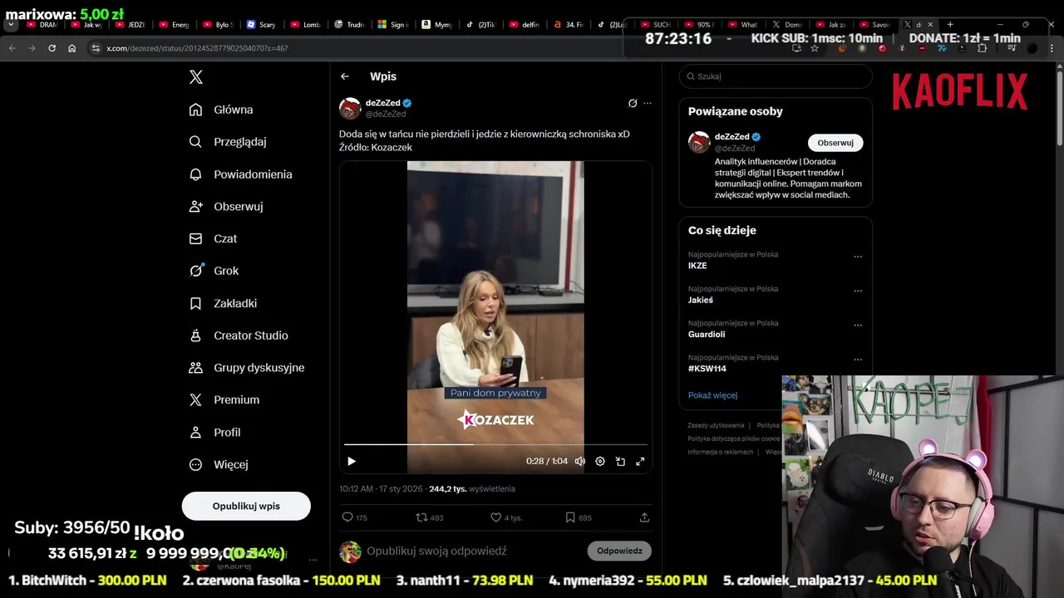Open Grok from sidebar
1064x598 pixels.
(214, 271)
